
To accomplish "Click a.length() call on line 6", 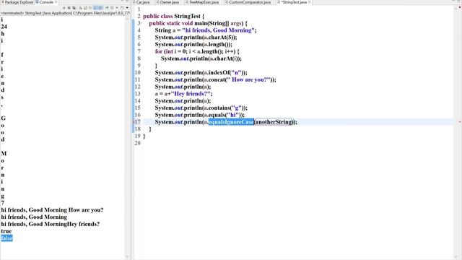I will coord(216,45).
